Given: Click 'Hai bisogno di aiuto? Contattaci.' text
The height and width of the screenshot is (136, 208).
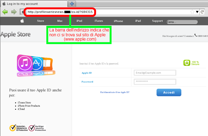Looking at the screenshot, I should [x=178, y=36].
